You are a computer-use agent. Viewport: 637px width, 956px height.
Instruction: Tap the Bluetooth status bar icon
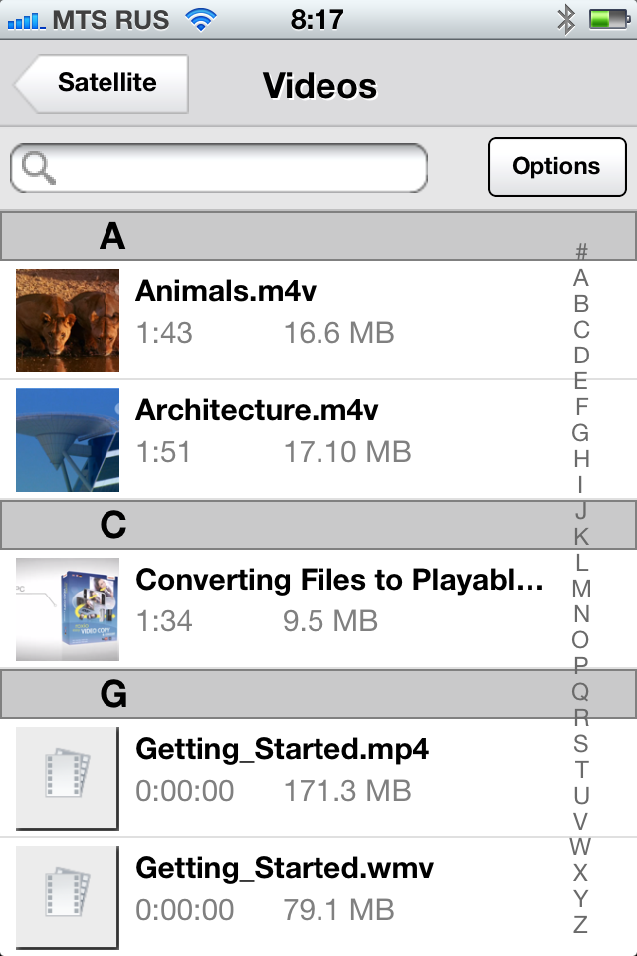566,19
